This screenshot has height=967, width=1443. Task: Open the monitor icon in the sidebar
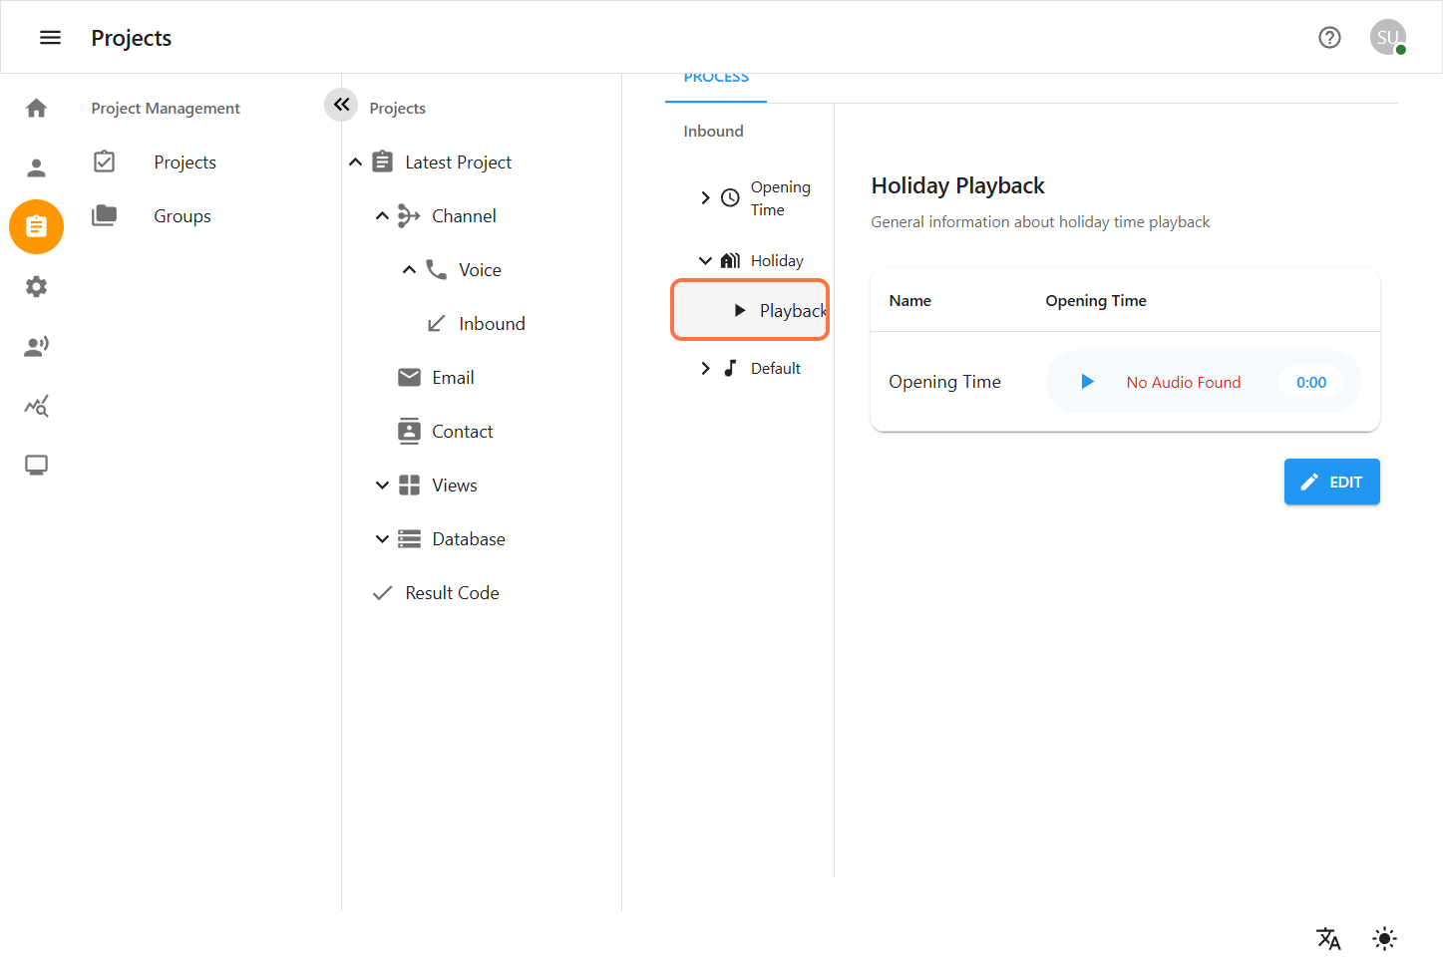point(37,466)
